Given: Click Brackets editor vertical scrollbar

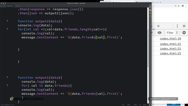Looking at the screenshot, I should [x=148, y=48].
